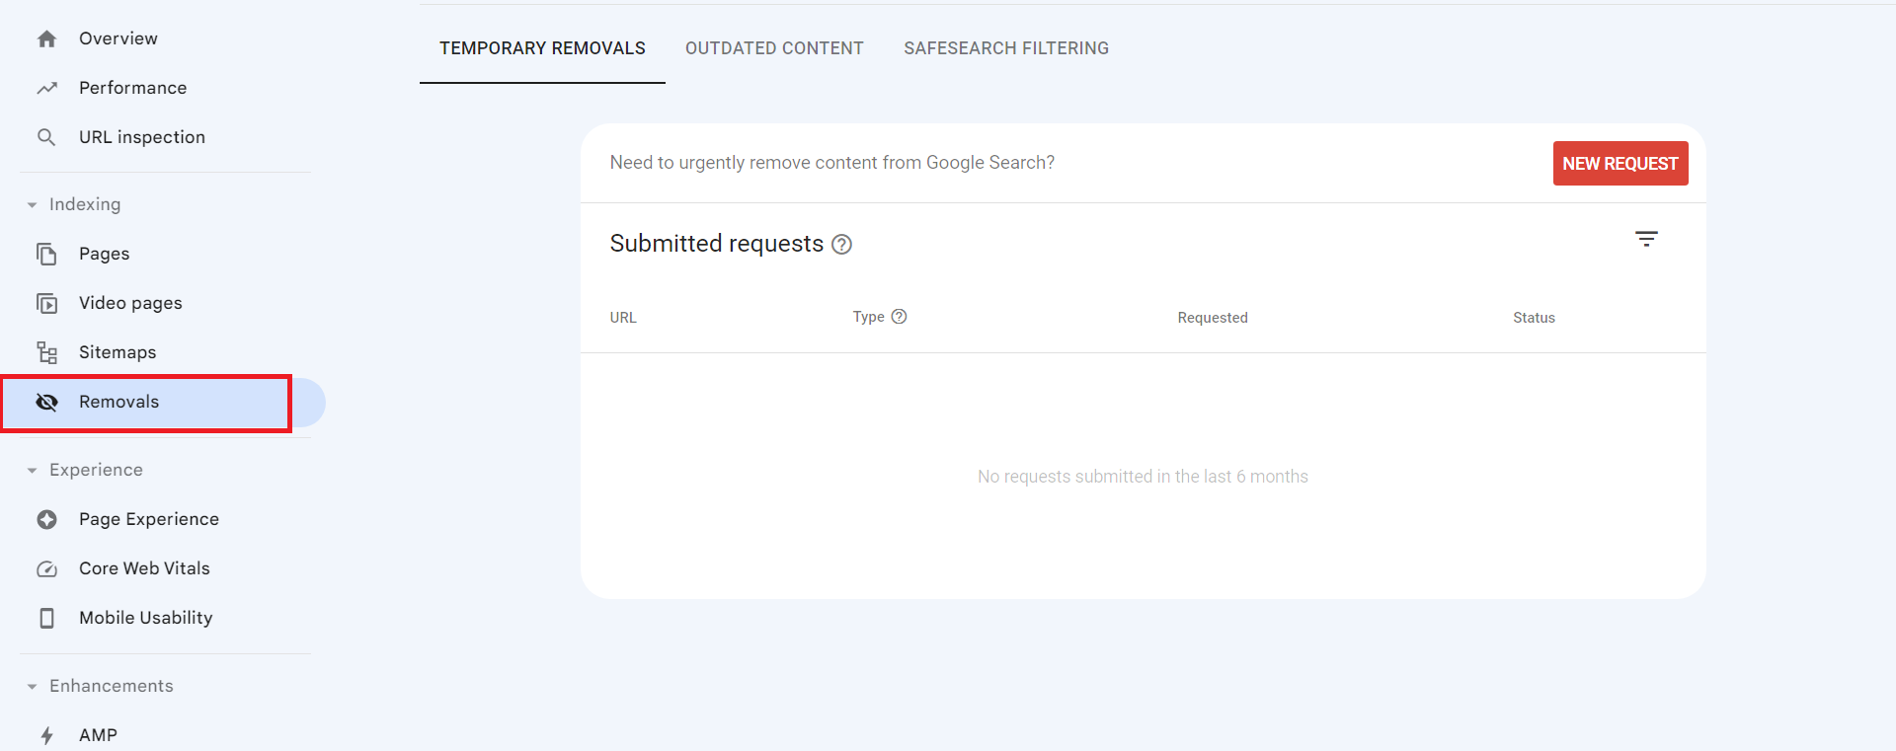Open the filter icon for submitted requests

click(1645, 239)
